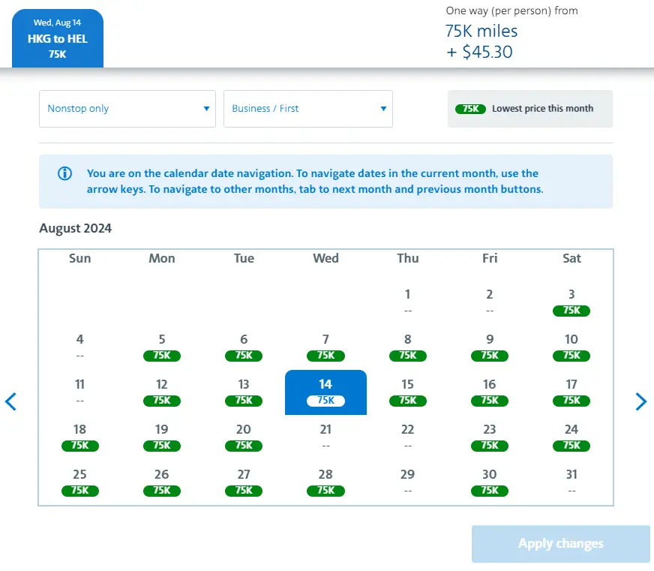Pick August 7 with 75K fare
Viewport: 654px width, 571px height.
coord(325,347)
